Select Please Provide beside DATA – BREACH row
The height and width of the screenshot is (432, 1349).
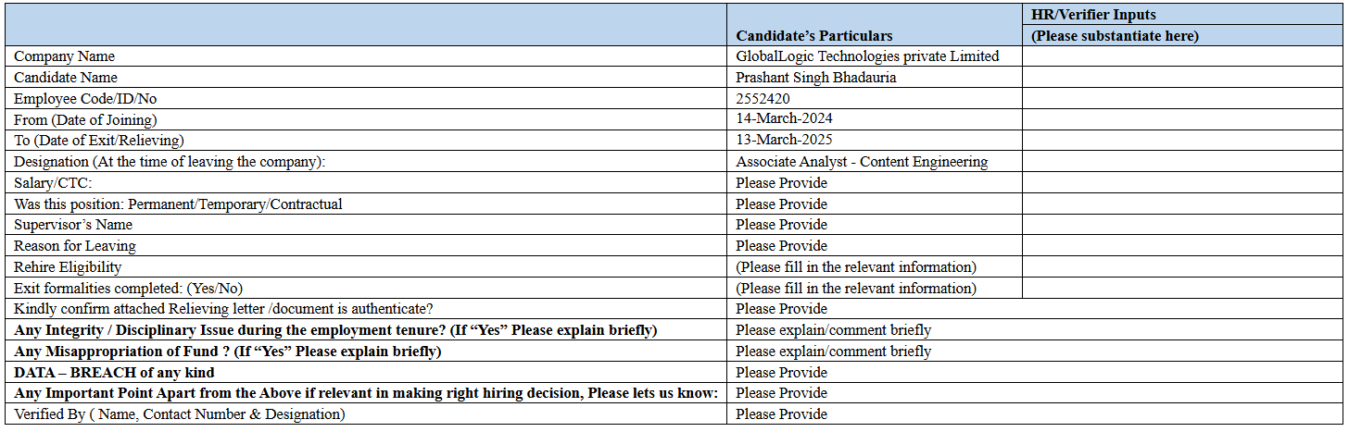781,373
